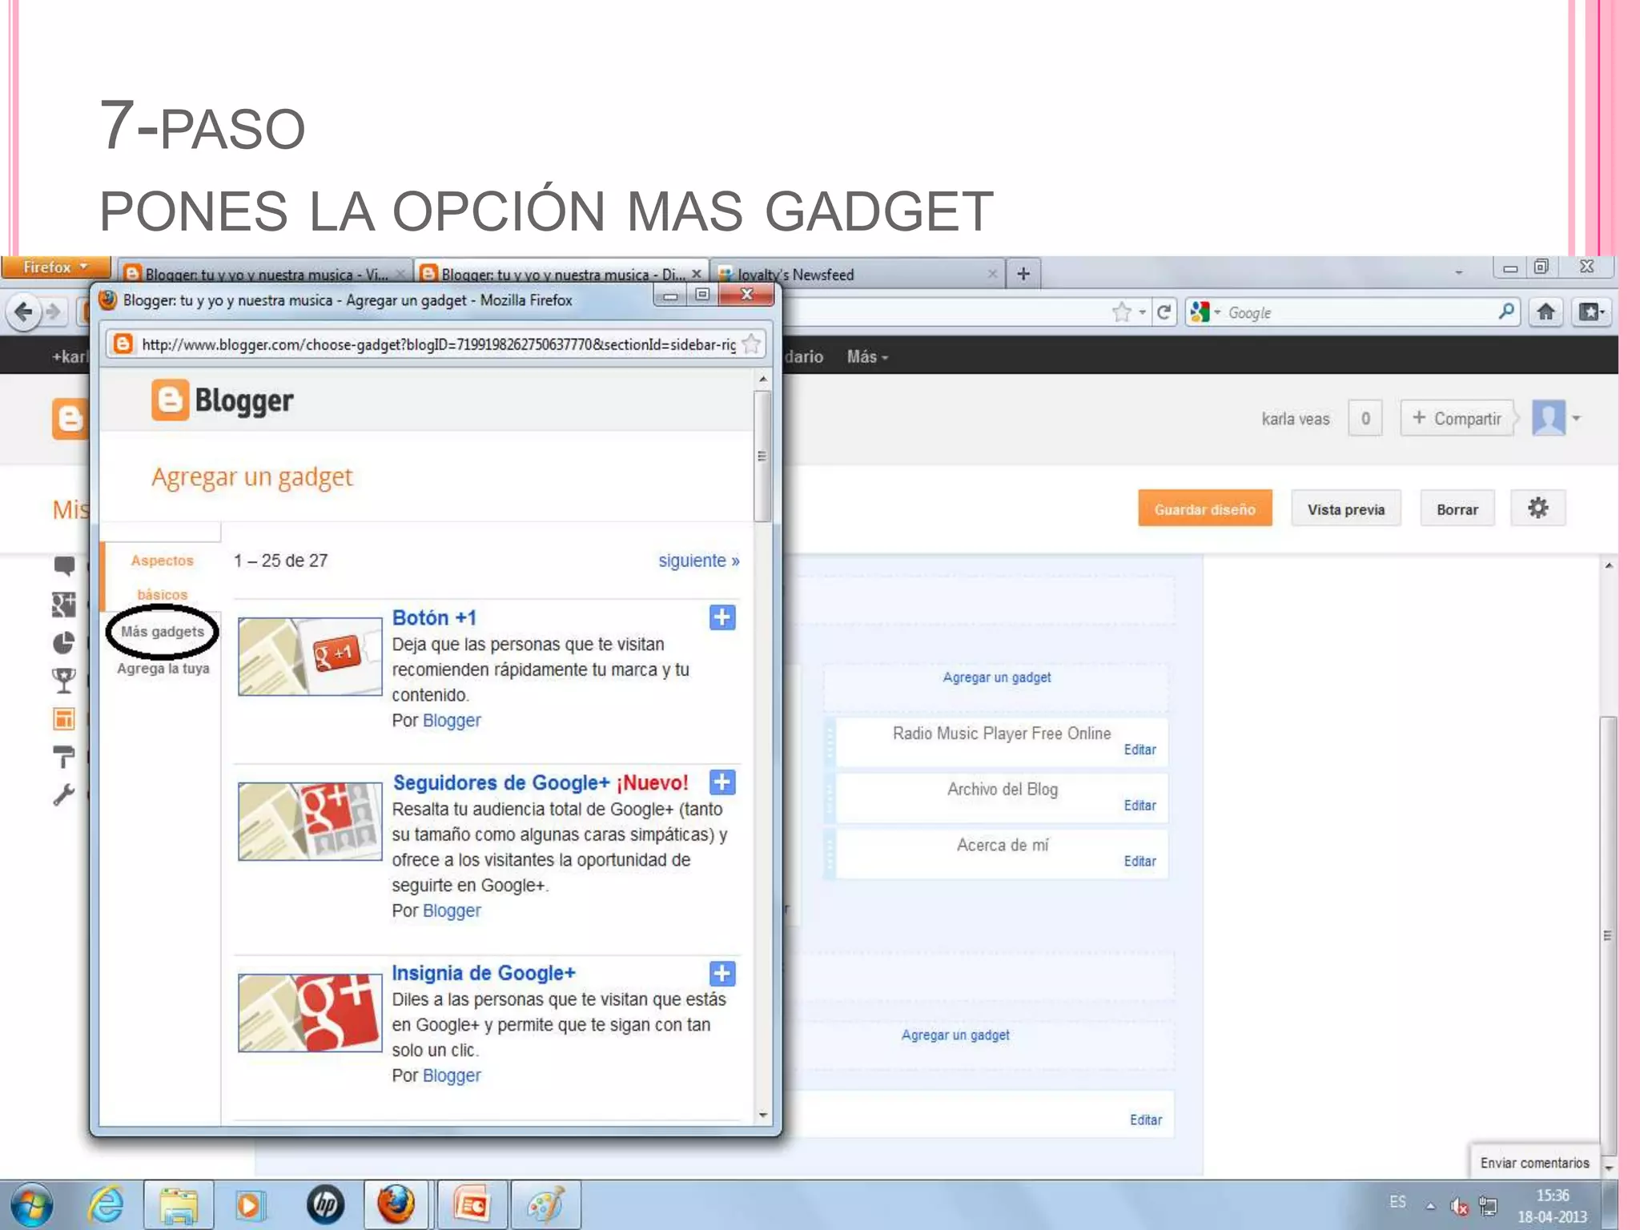
Task: Edit the Acerca de mí gadget
Action: point(1140,862)
